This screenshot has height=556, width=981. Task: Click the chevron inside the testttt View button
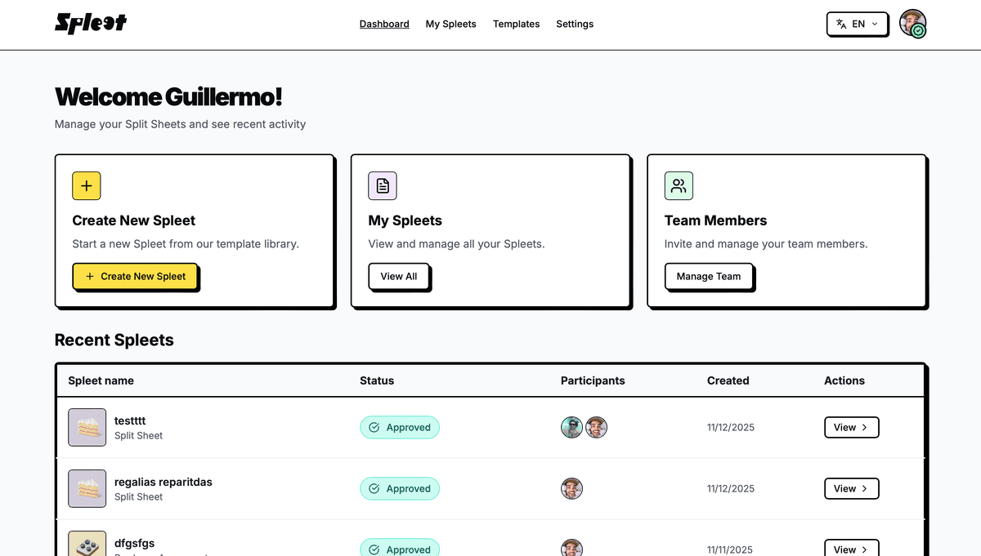[x=866, y=427]
